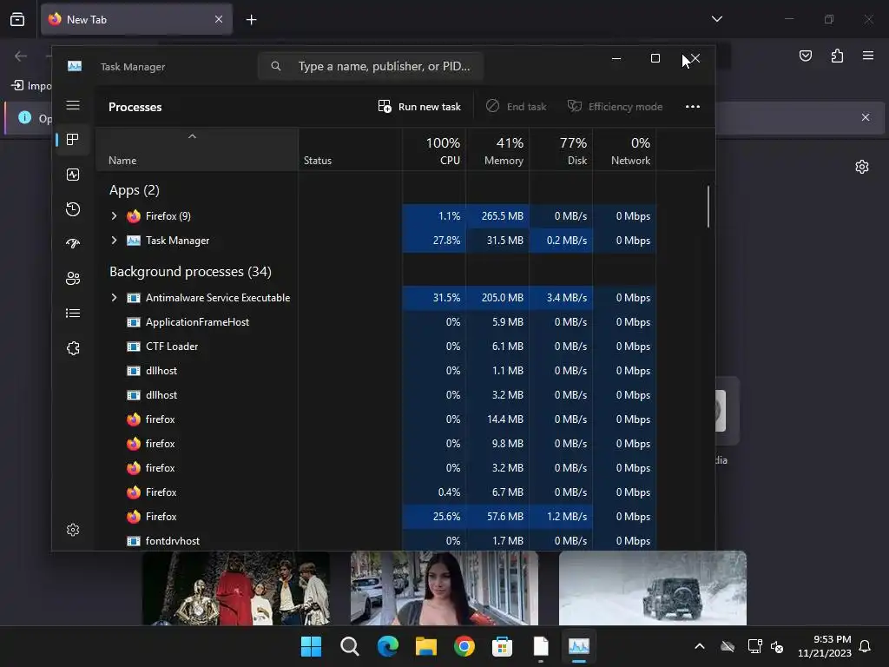Open Firefox new tab personalize gear
This screenshot has width=889, height=667.
862,167
